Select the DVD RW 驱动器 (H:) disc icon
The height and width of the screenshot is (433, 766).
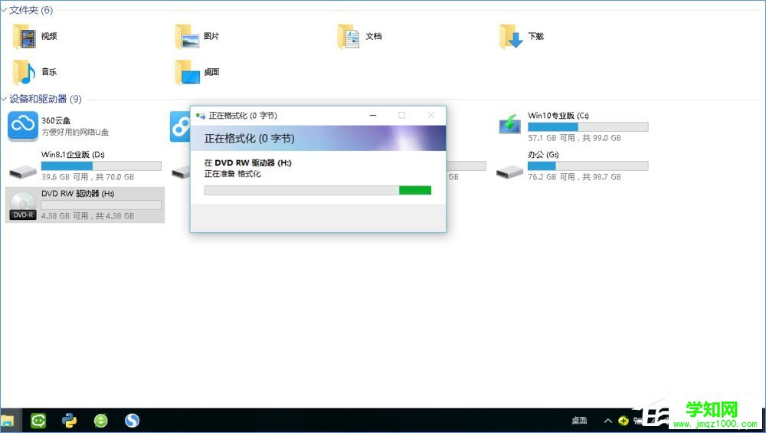click(22, 205)
